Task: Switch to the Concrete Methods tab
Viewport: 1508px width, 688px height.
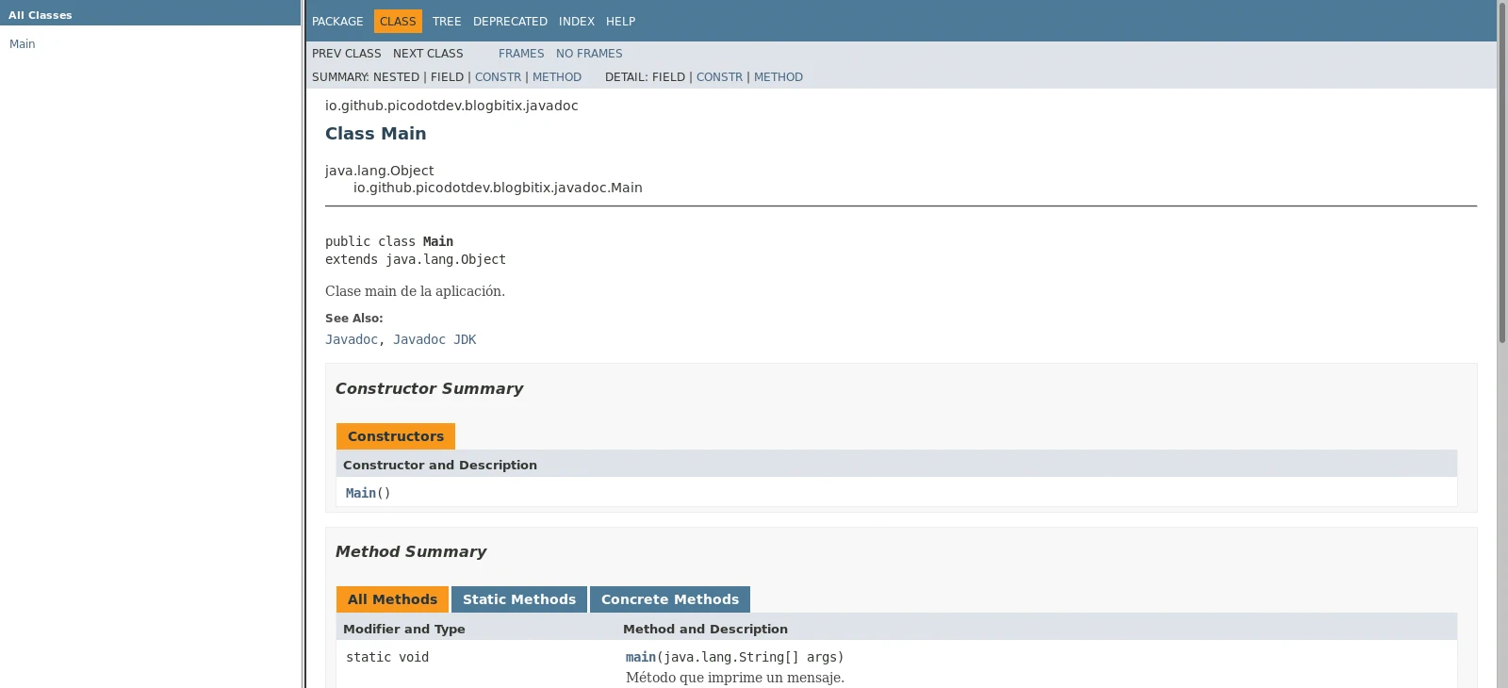Action: point(670,599)
